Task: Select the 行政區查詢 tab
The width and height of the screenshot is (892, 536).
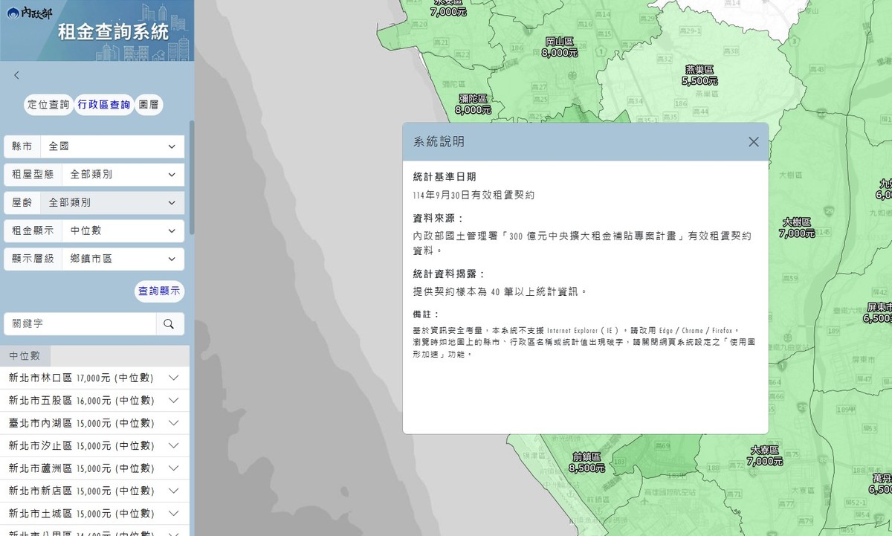Action: click(103, 105)
